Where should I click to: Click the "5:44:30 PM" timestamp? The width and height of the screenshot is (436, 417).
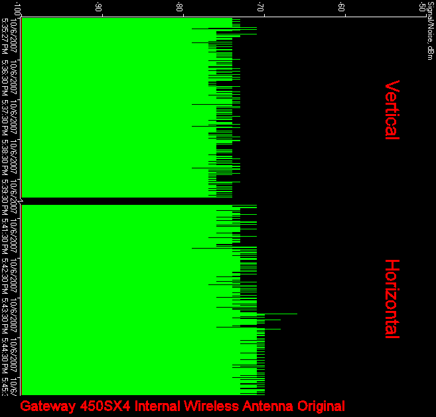pyautogui.click(x=5, y=356)
